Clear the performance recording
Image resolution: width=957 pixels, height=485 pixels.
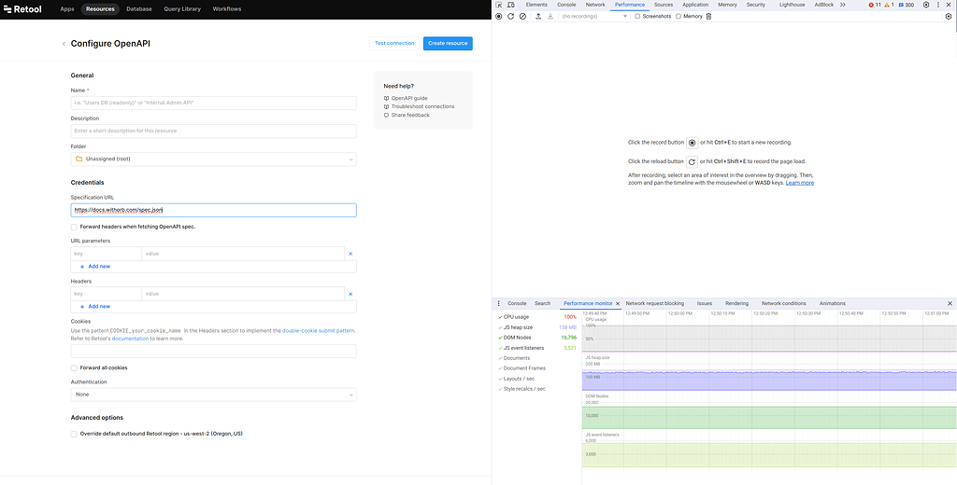pyautogui.click(x=523, y=17)
